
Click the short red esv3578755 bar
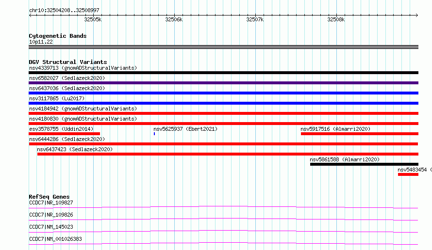pos(65,134)
